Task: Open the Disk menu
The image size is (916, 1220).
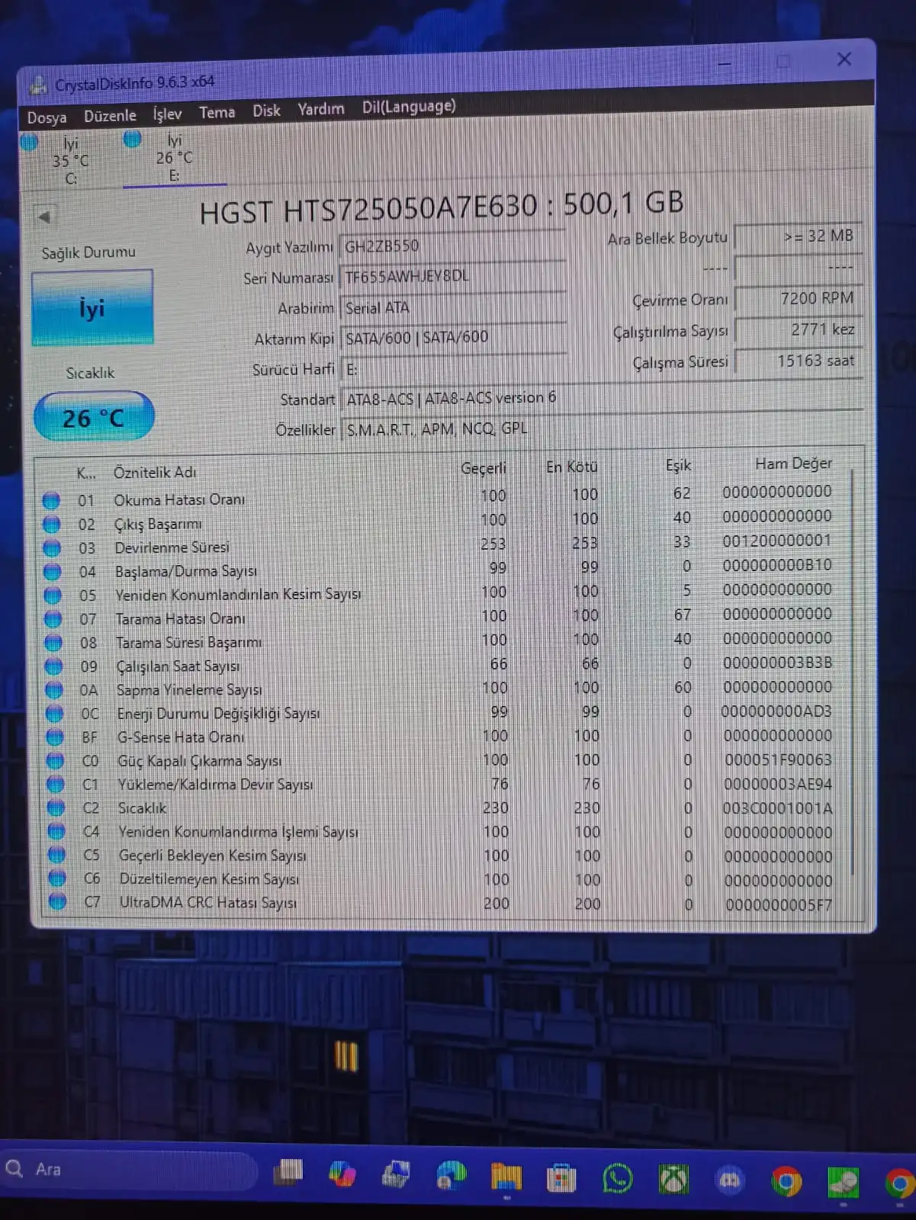Action: click(266, 111)
